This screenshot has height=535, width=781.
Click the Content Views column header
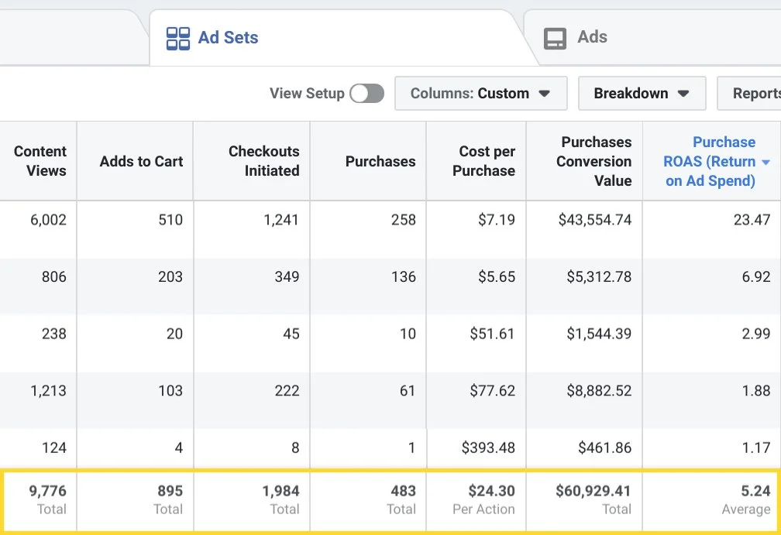[x=40, y=161]
